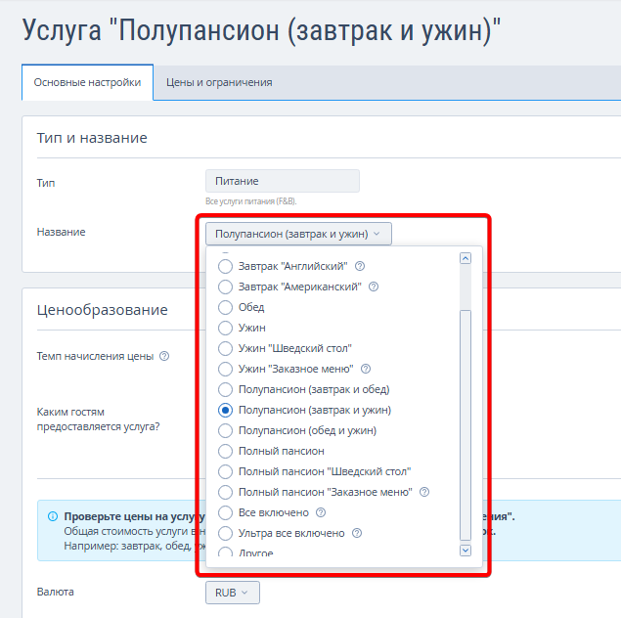Screen dimensions: 621x618
Task: Click the blue info icon in notice
Action: [52, 515]
